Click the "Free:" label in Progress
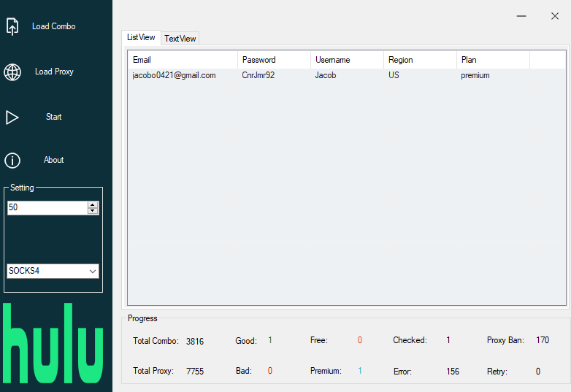This screenshot has width=571, height=392. pos(319,340)
